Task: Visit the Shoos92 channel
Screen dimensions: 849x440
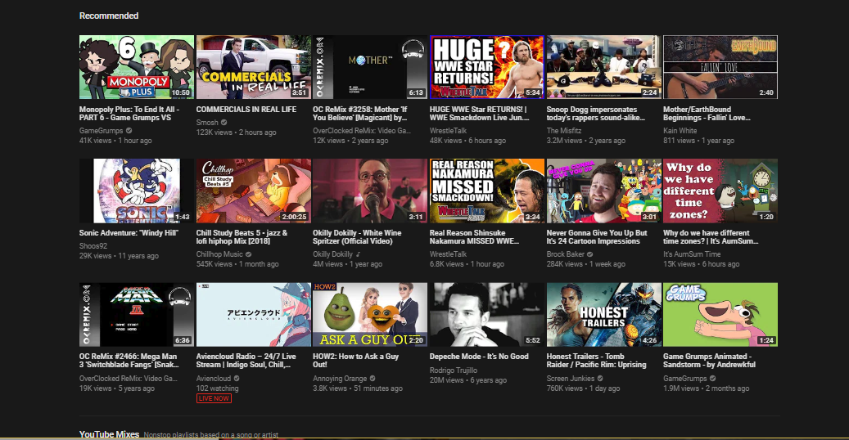Action: coord(93,245)
